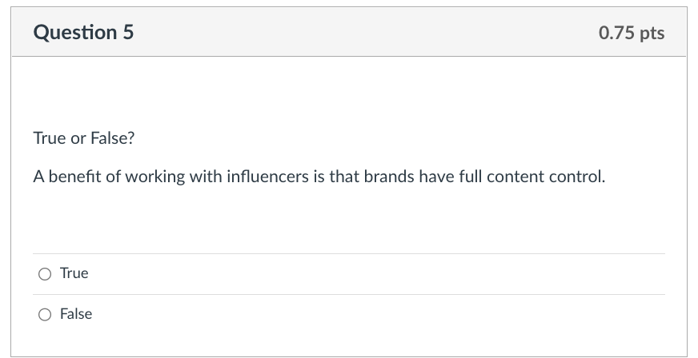Click the "0.75 pts" point value
This screenshot has height=358, width=698.
631,33
